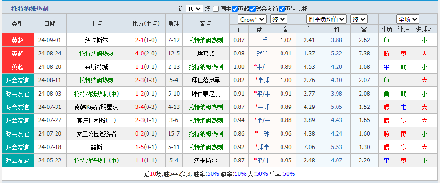This screenshot has height=183, width=440.
Task: Click the 4-0(2-0) score
Action: pyautogui.click(x=146, y=54)
